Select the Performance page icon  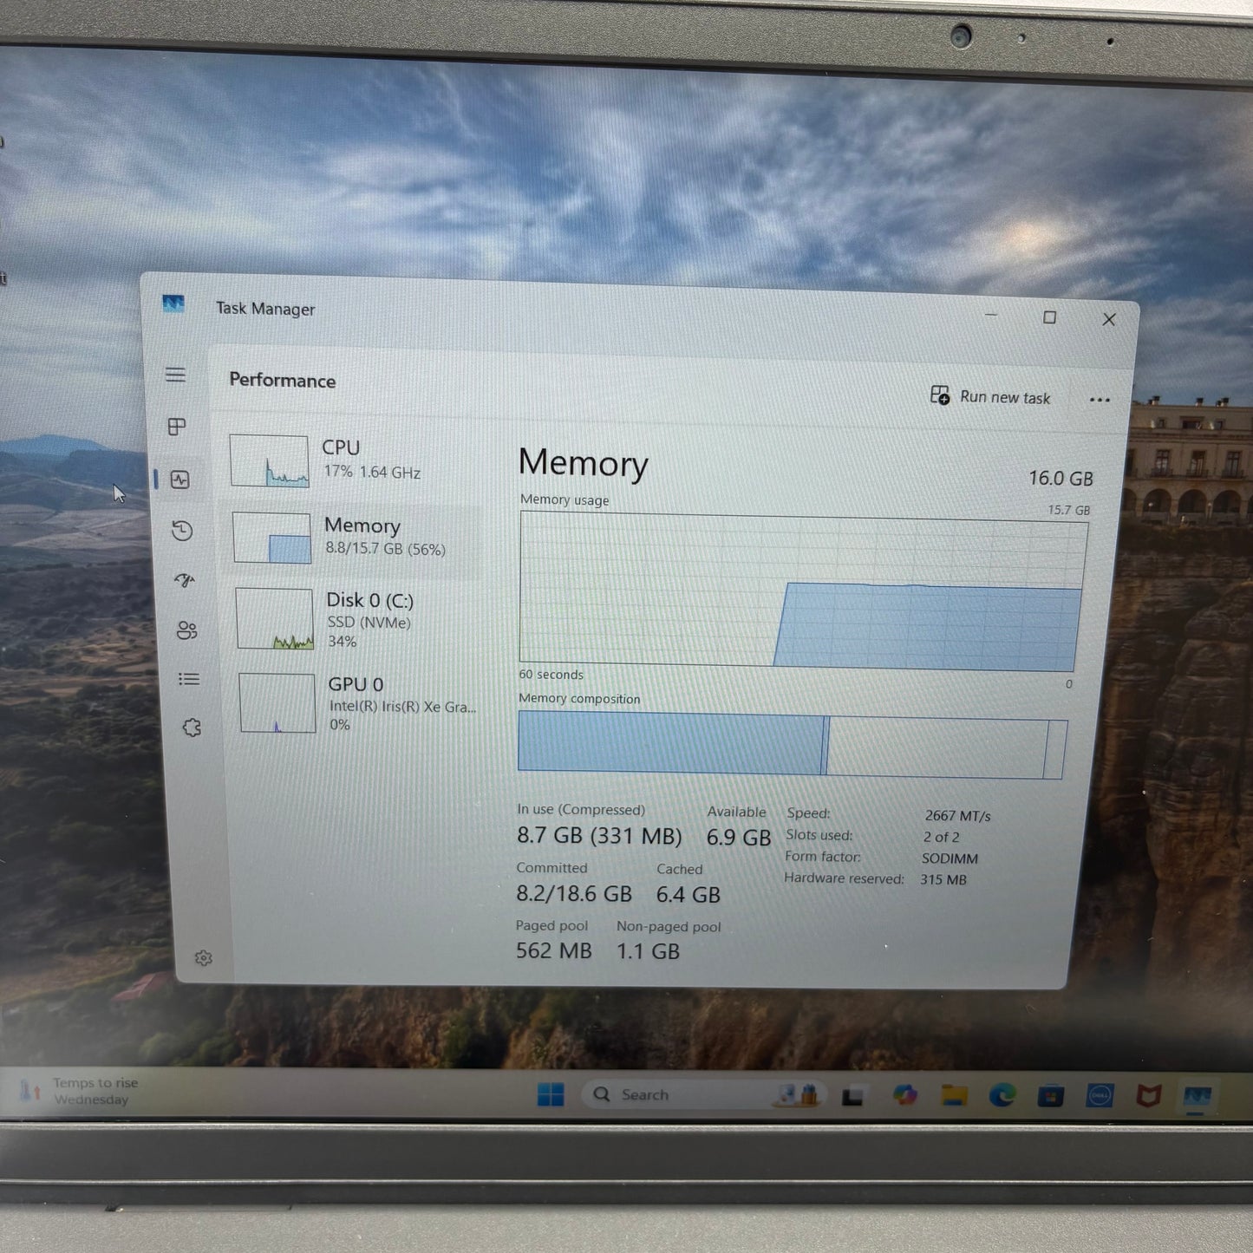tap(180, 480)
